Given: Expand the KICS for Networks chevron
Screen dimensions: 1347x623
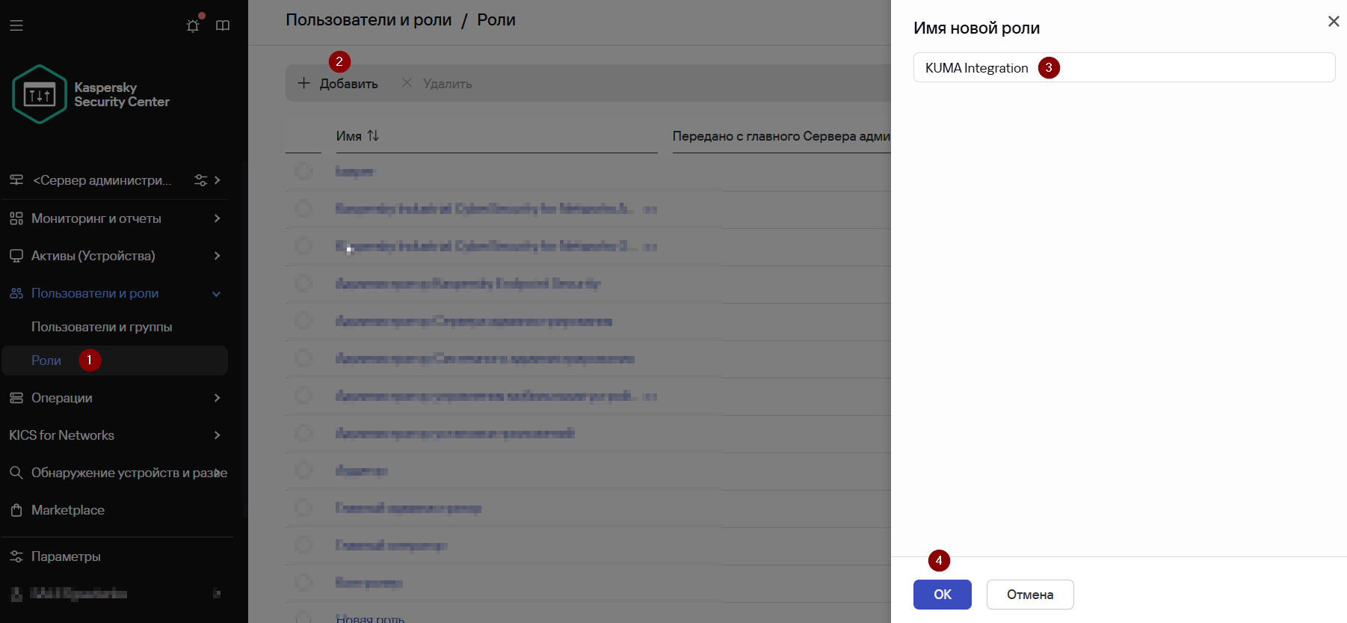Looking at the screenshot, I should 218,435.
